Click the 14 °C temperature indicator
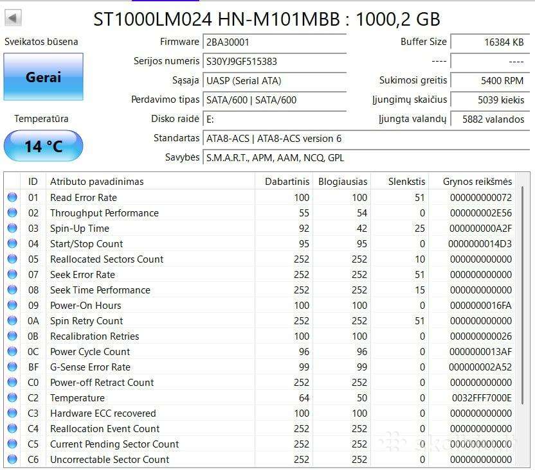The image size is (535, 470). pos(43,146)
